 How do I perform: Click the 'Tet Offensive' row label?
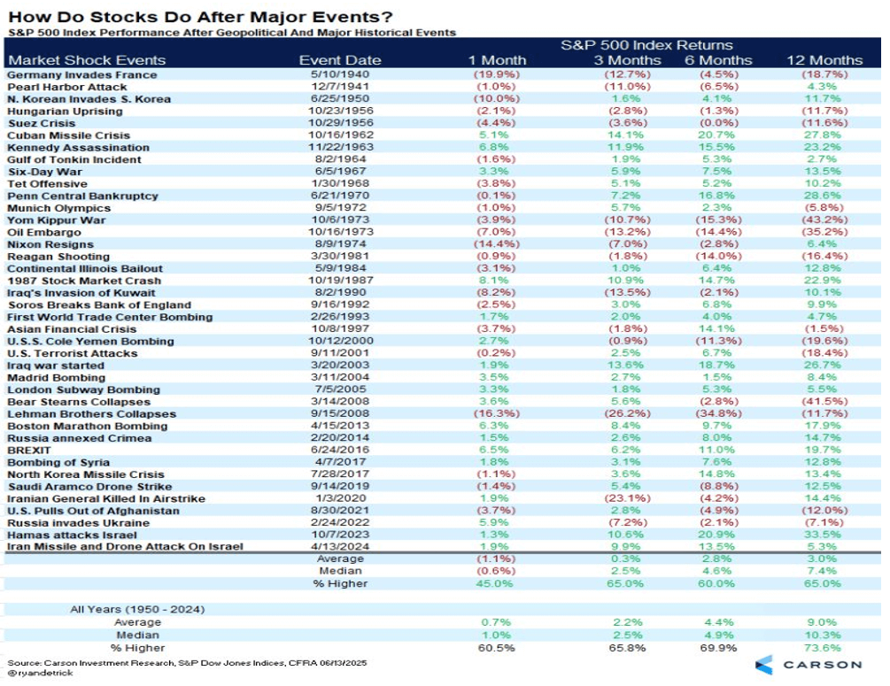click(x=47, y=184)
